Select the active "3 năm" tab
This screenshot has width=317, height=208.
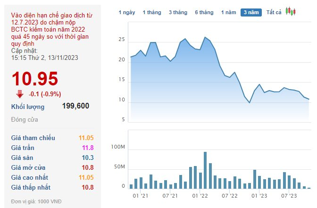click(251, 12)
